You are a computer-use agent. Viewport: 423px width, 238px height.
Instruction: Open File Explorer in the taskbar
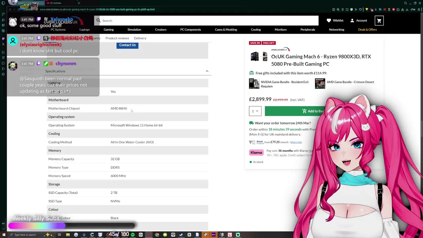68,235
